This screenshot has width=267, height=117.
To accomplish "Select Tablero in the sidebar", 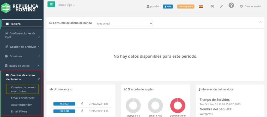I will coord(22,24).
